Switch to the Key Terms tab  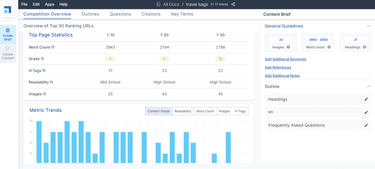tap(182, 14)
